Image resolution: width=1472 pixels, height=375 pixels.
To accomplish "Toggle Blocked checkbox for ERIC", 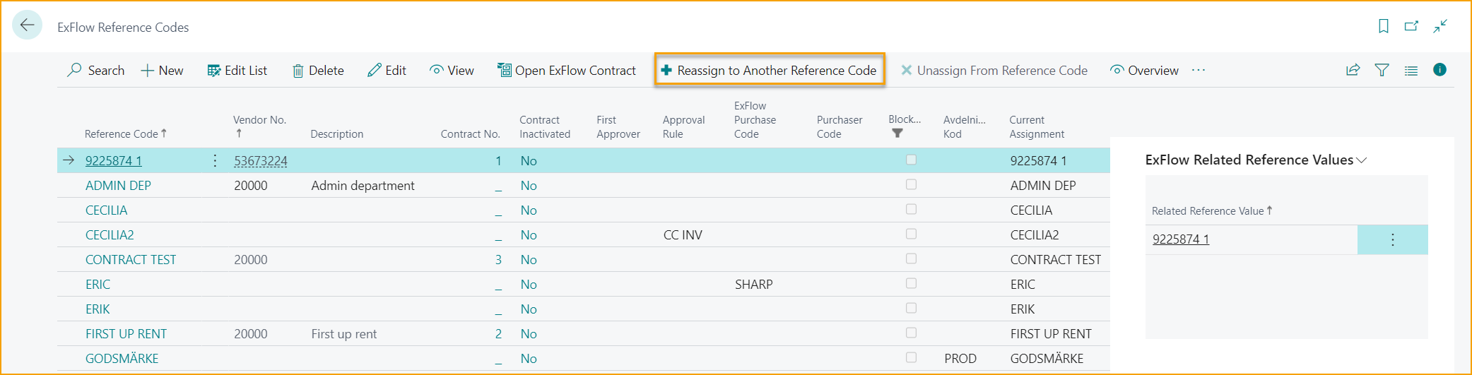I will coord(911,283).
